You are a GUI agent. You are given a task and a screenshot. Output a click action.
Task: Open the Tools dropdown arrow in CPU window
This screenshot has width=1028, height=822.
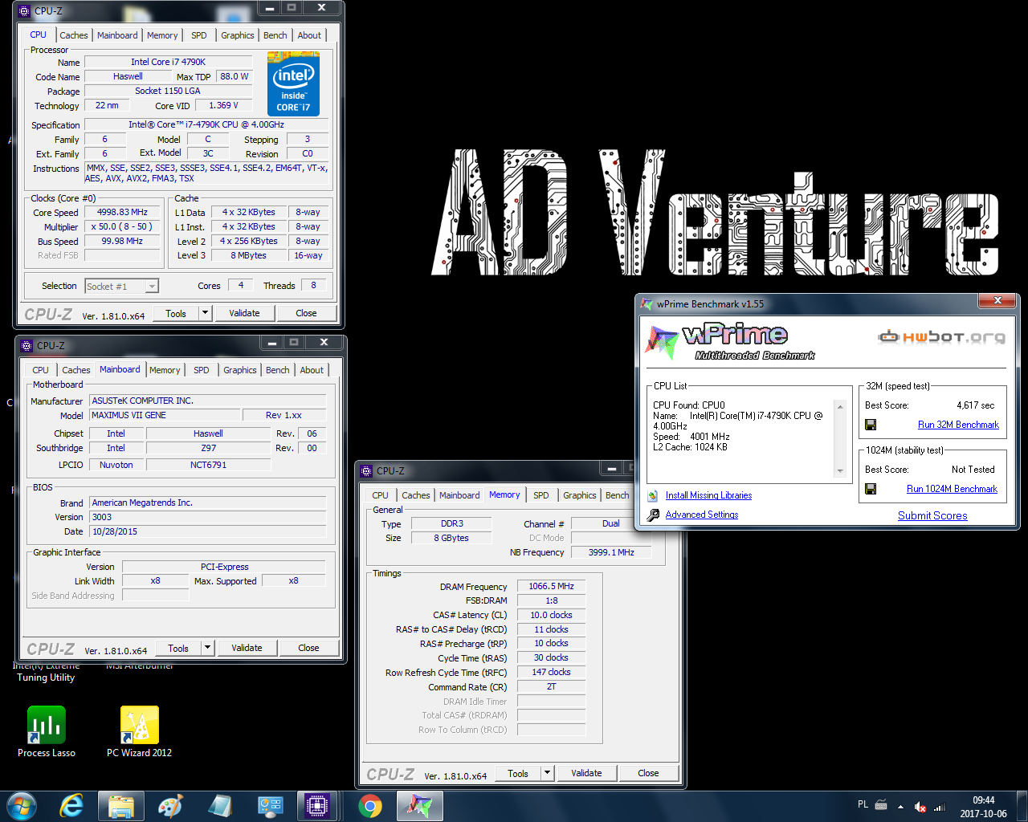(x=206, y=313)
